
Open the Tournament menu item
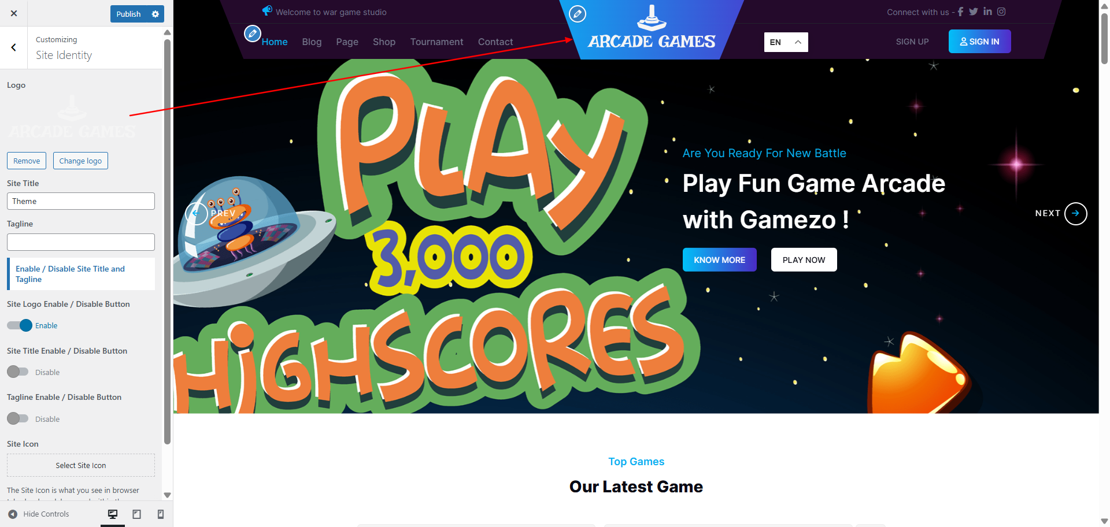click(x=436, y=42)
